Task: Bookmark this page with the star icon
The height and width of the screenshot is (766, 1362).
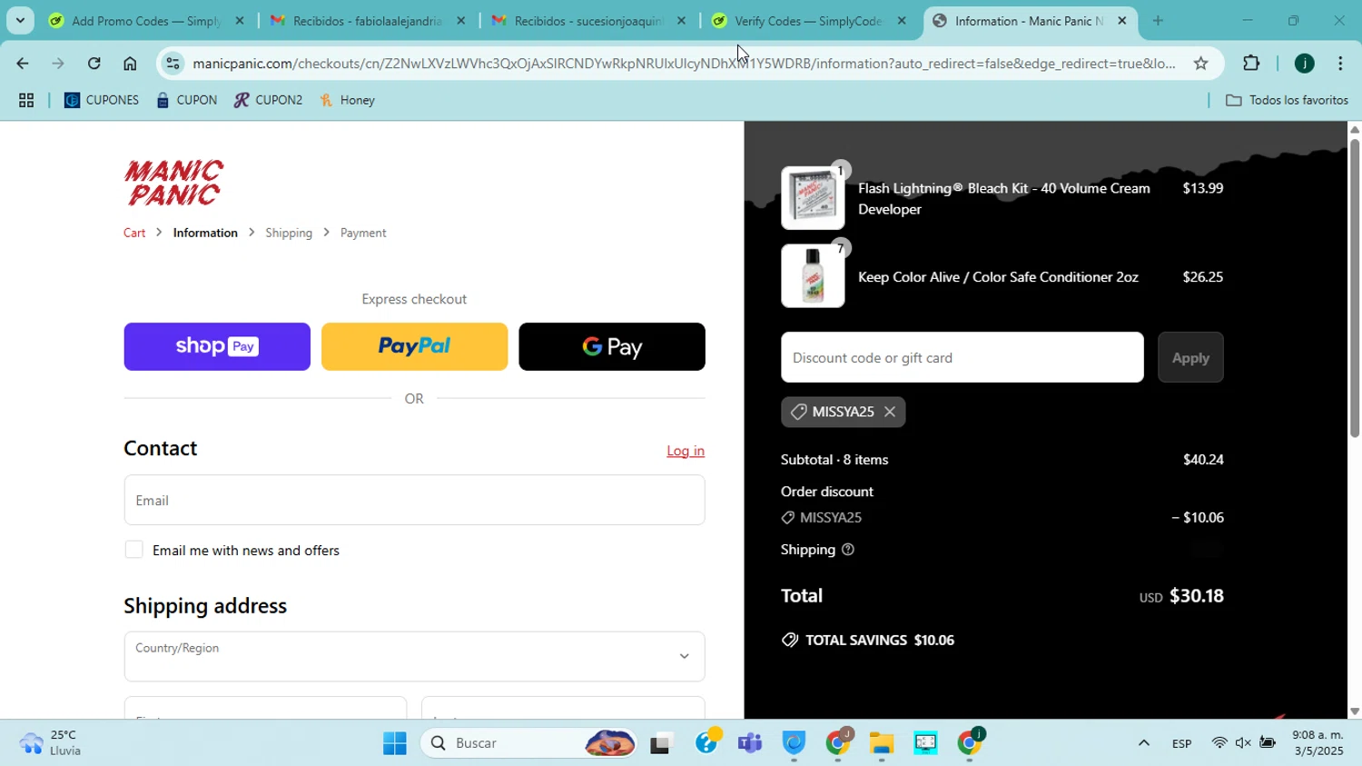Action: click(1200, 64)
